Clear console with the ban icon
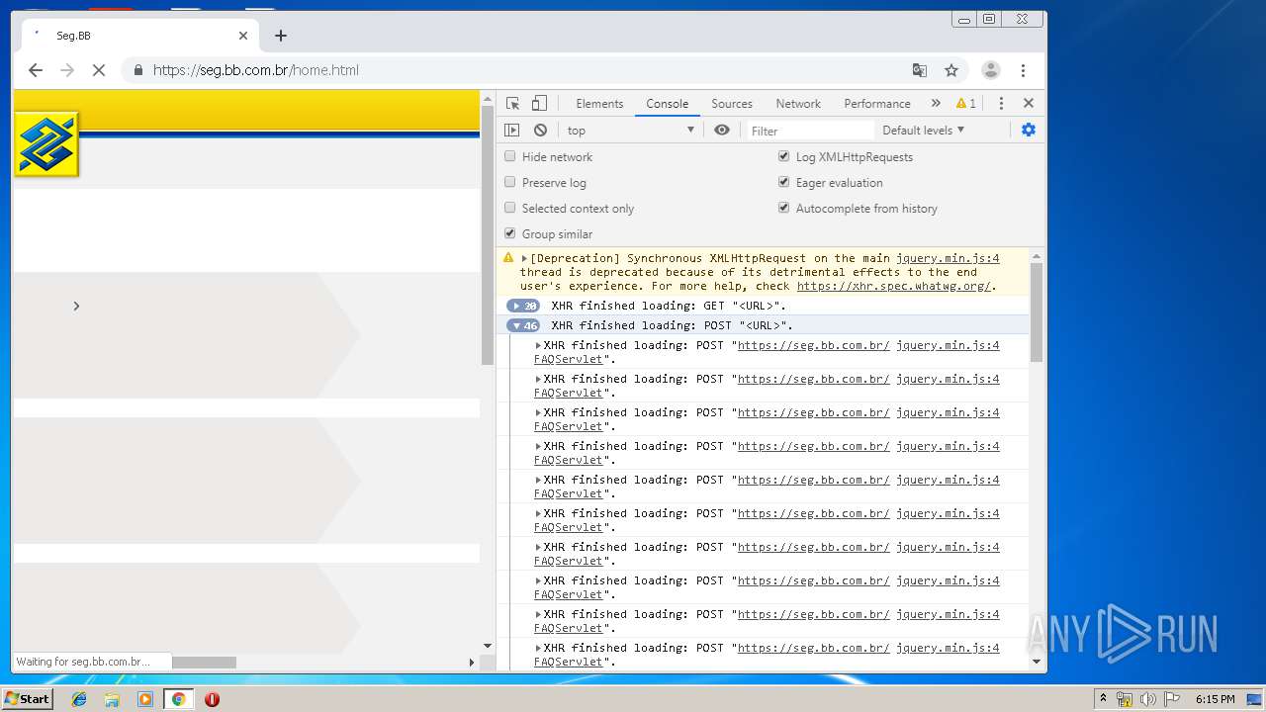The image size is (1266, 712). 540,130
